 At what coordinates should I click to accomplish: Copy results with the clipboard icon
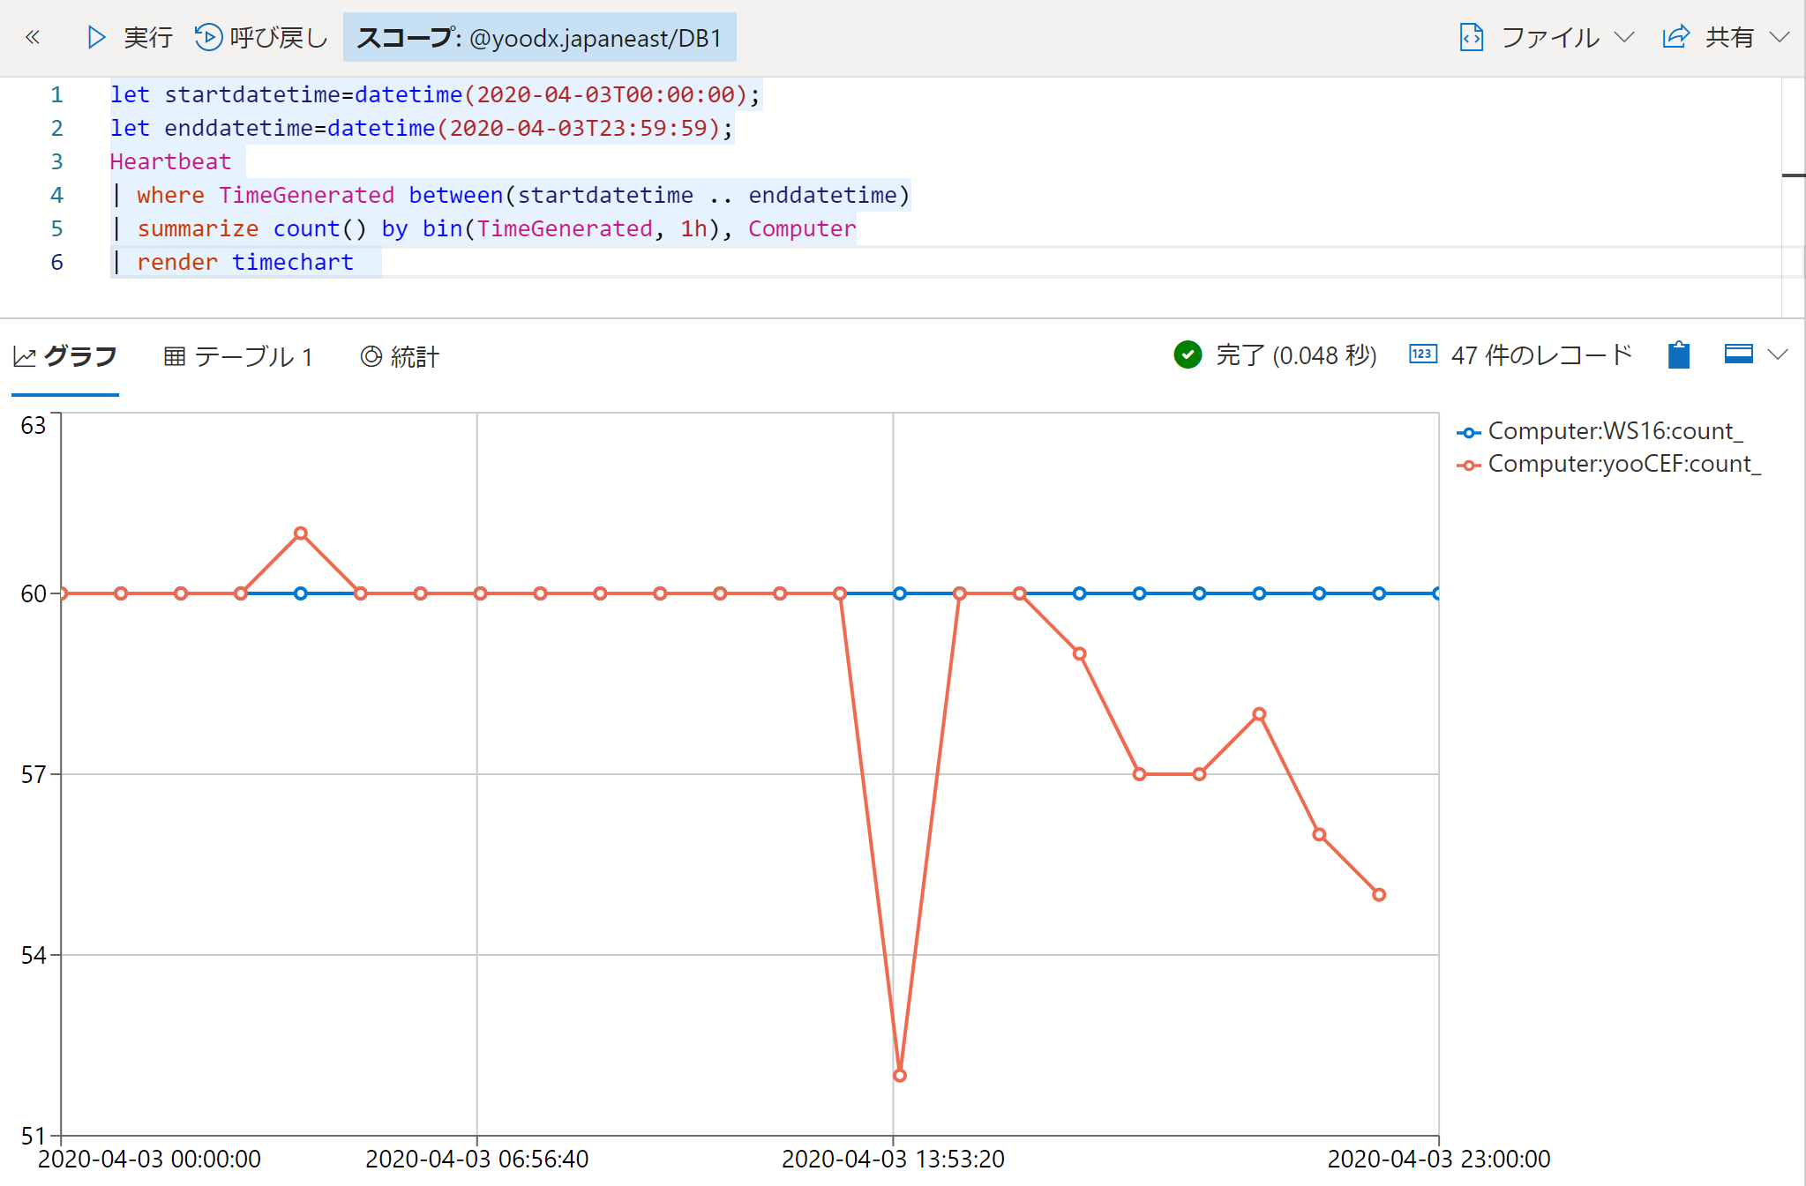(1679, 354)
